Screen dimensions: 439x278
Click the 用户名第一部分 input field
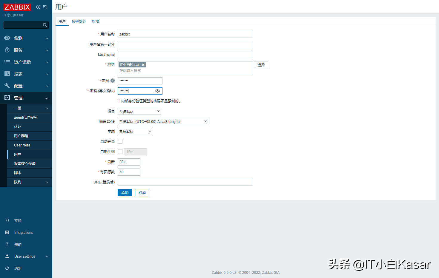[x=185, y=44]
